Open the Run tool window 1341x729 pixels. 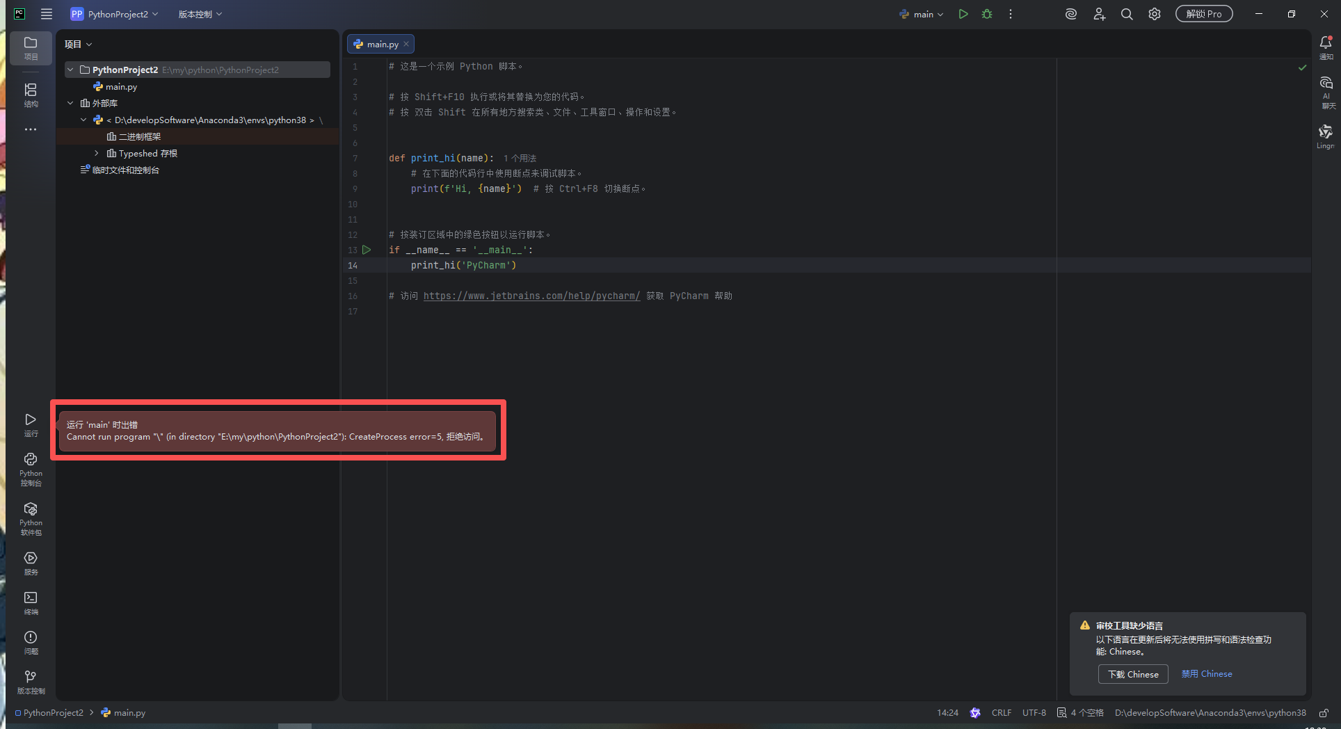click(31, 424)
